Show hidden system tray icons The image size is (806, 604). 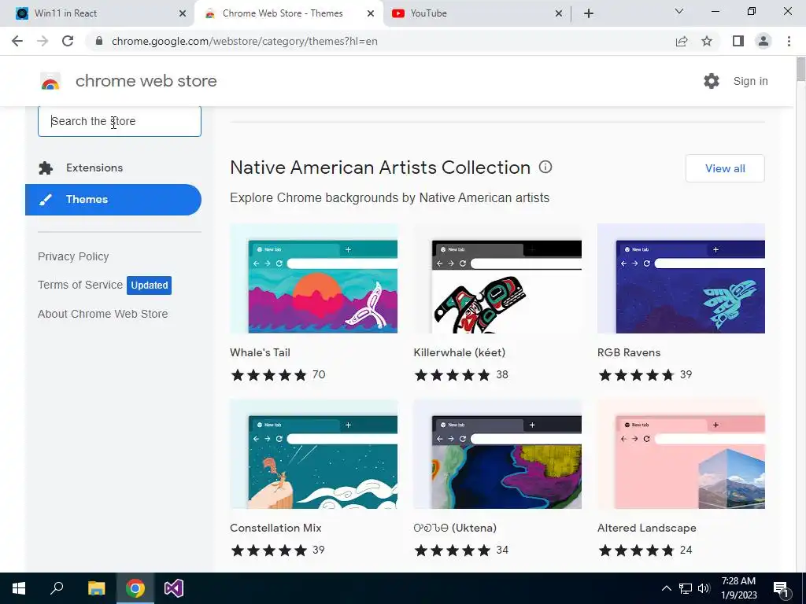click(666, 588)
